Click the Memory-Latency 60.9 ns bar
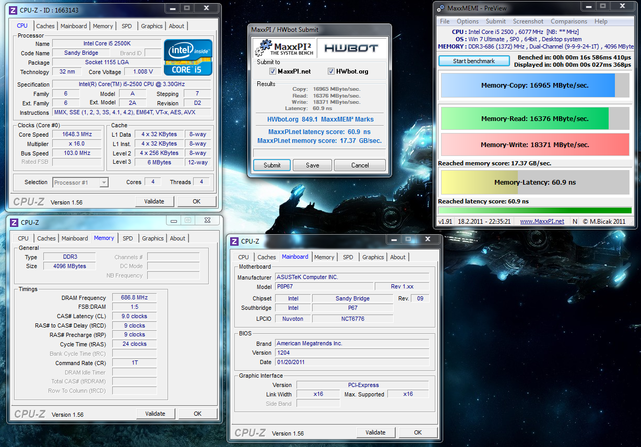Screen dimensions: 641x447 [535, 183]
